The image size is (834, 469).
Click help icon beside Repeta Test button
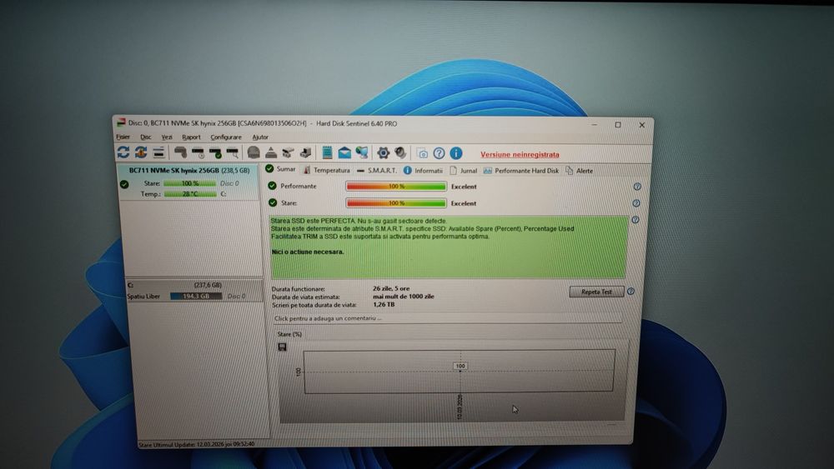click(x=631, y=292)
